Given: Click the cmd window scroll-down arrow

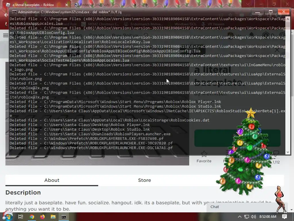Looking at the screenshot, I should coord(288,152).
